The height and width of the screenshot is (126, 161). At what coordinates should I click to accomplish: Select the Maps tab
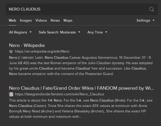[68, 20]
